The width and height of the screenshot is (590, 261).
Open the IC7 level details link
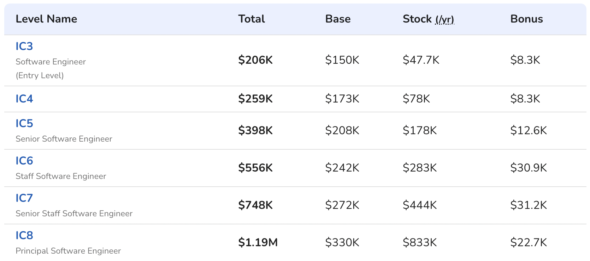click(24, 198)
